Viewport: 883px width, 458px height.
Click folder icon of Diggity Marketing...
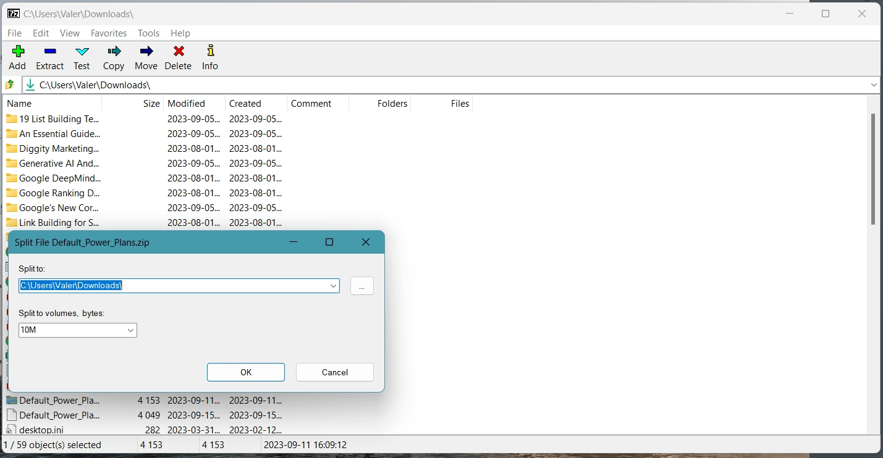point(12,148)
